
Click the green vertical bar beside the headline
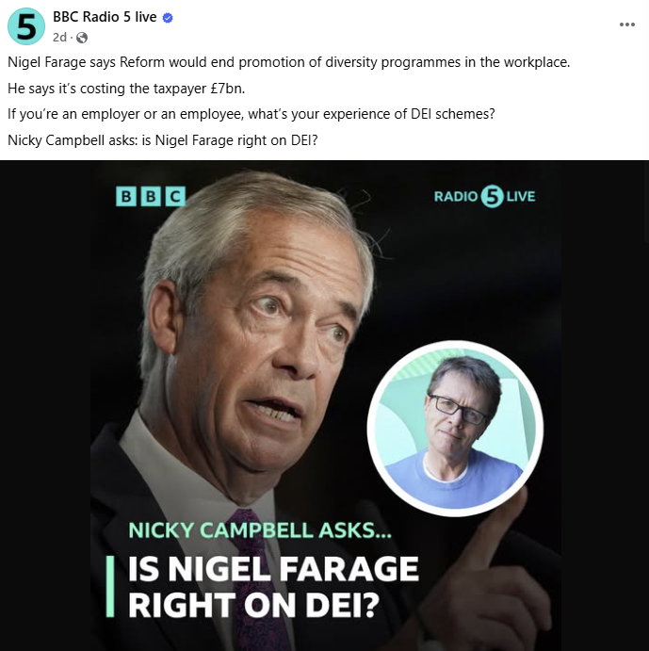click(110, 587)
